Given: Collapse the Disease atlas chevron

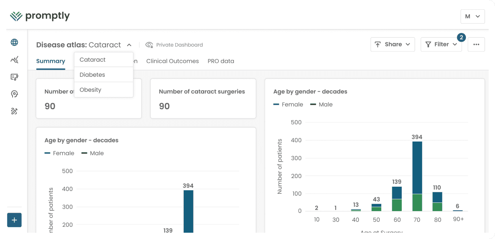Looking at the screenshot, I should click(x=129, y=45).
